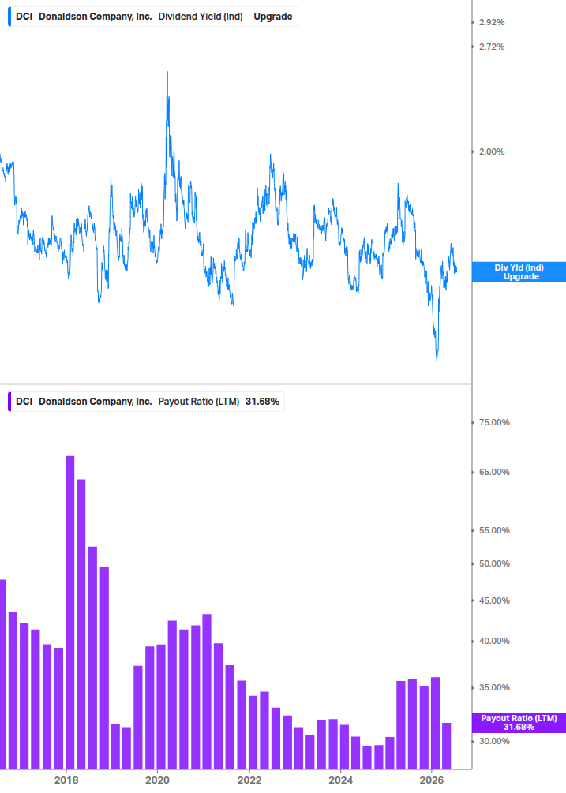Click the 2020 dividend yield spike peak

click(x=167, y=73)
